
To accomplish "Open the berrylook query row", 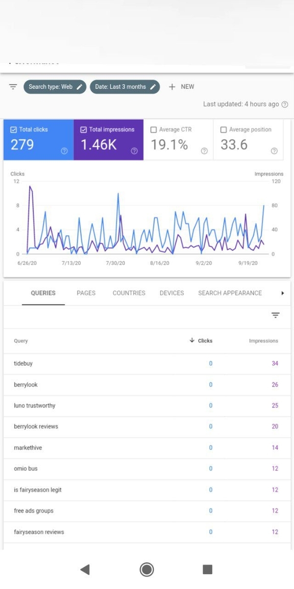I will 147,385.
